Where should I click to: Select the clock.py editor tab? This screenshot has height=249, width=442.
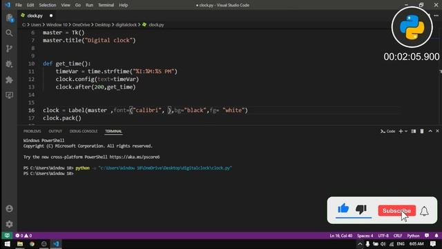(x=35, y=16)
